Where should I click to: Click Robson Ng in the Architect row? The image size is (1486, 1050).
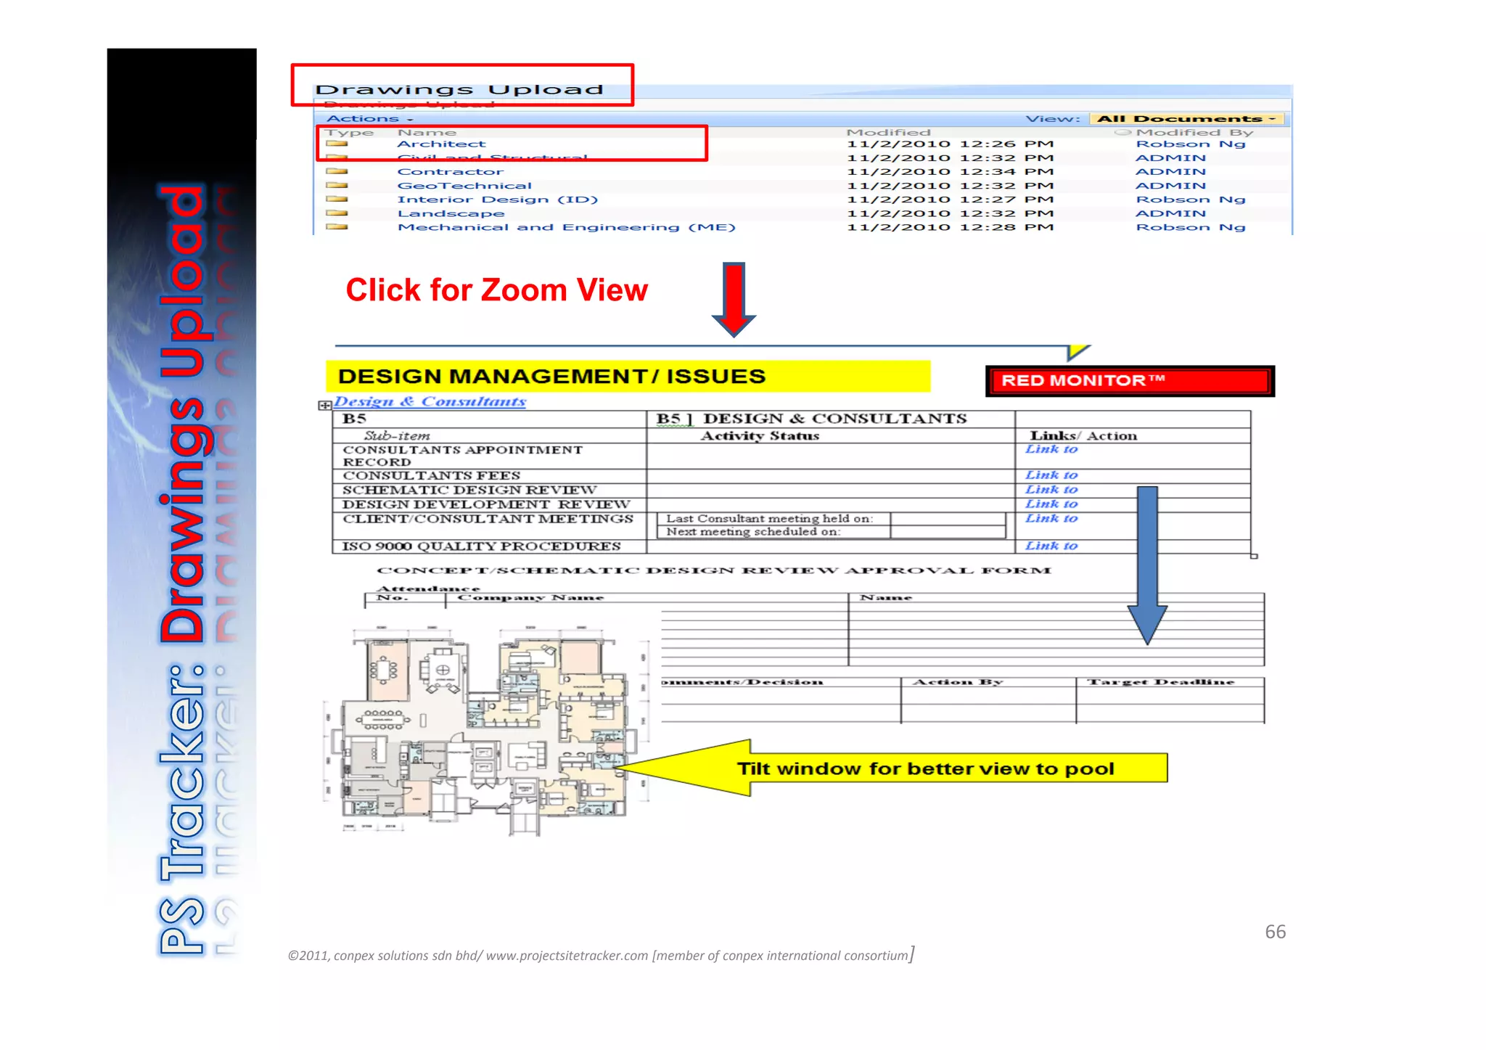(1191, 144)
